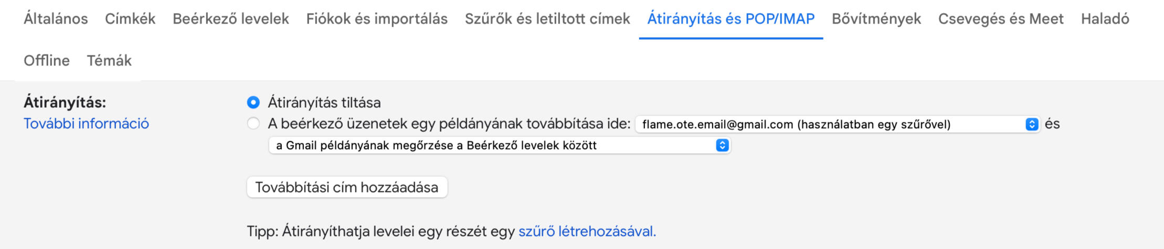Switch to the Témák tab

(109, 61)
